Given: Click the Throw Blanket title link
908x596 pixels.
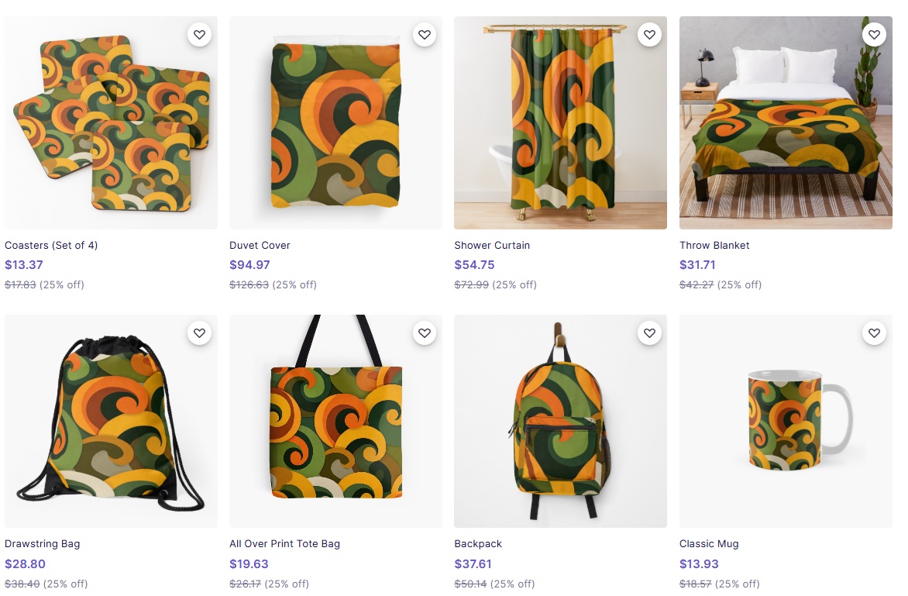Looking at the screenshot, I should (714, 245).
